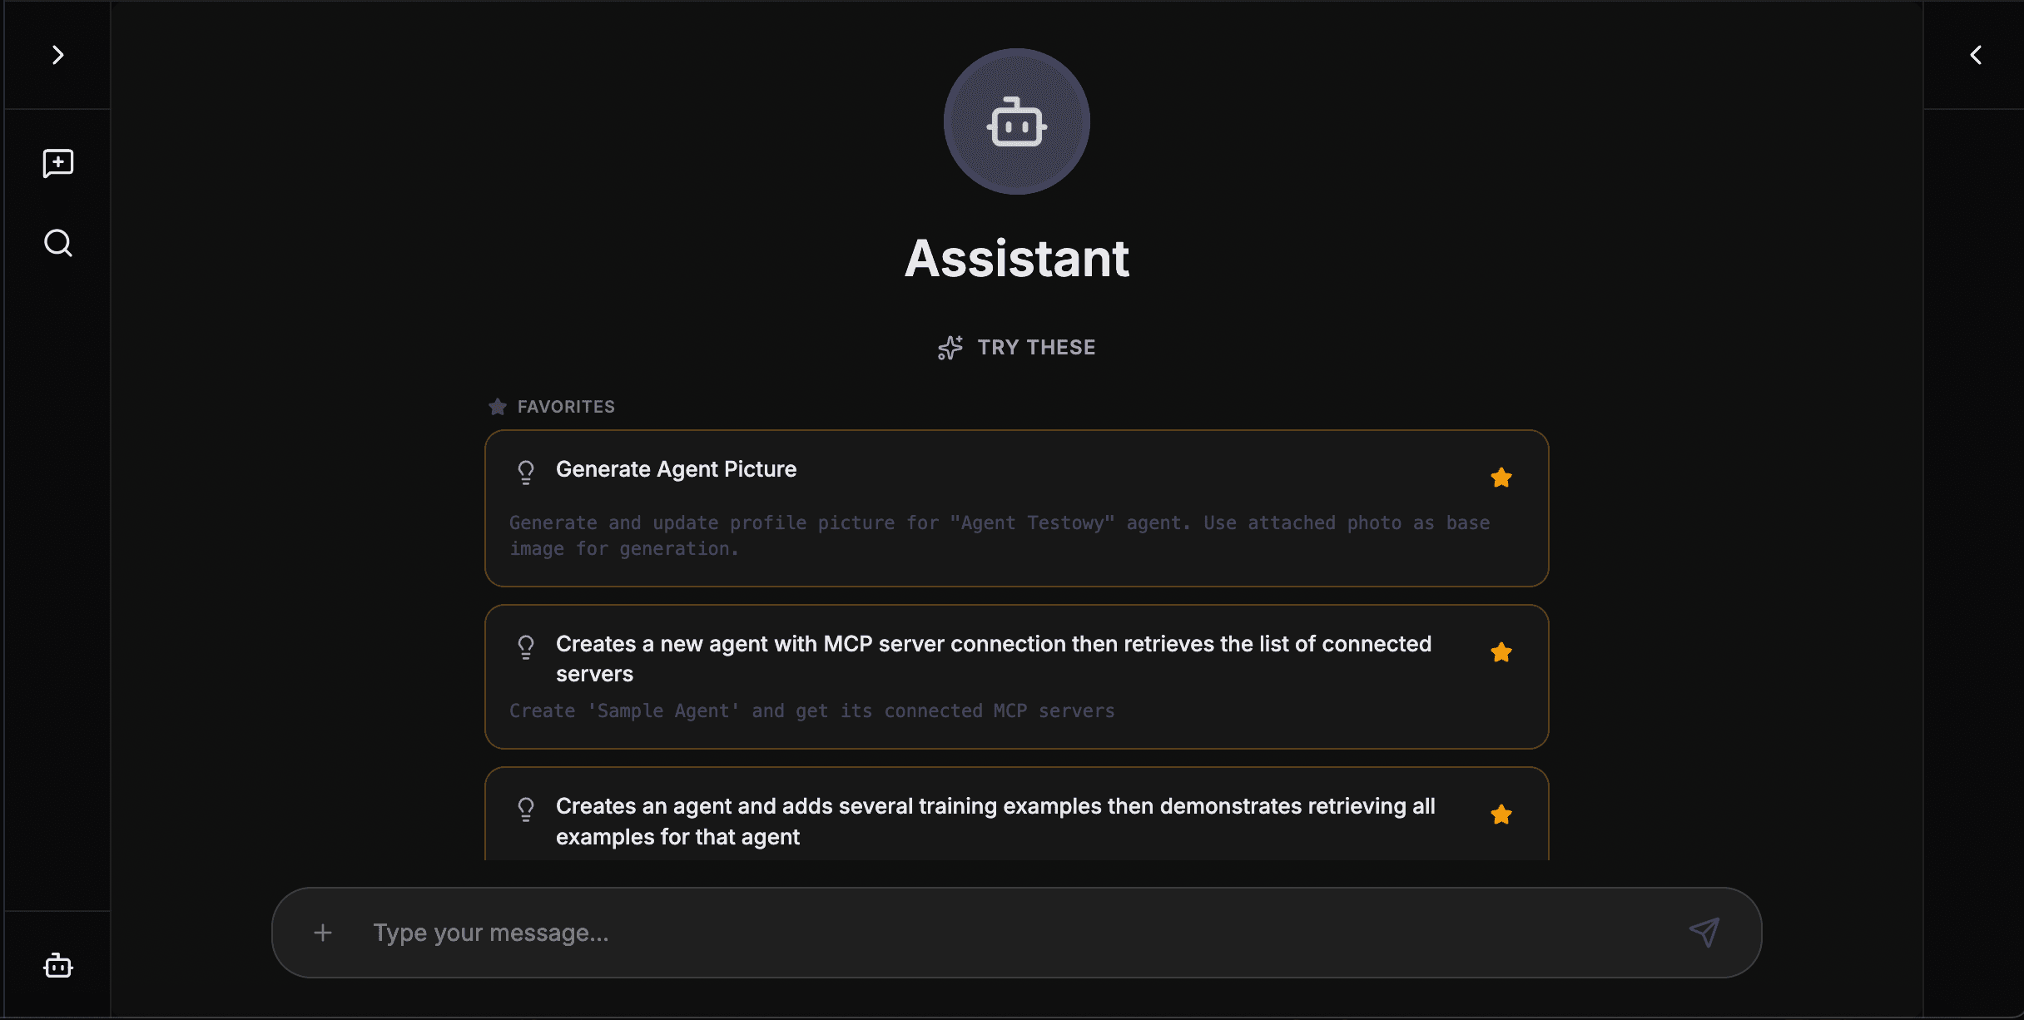Open agents via bottom-left robot icon

pyautogui.click(x=57, y=965)
